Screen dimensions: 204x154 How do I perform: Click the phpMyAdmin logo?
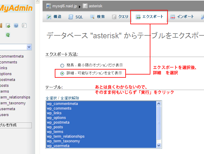(x=16, y=8)
